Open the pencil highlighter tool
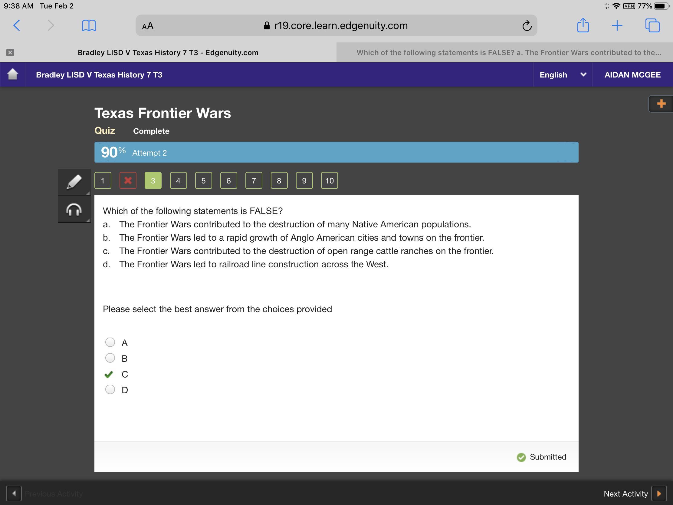Screen dimensions: 673x505 click(74, 182)
